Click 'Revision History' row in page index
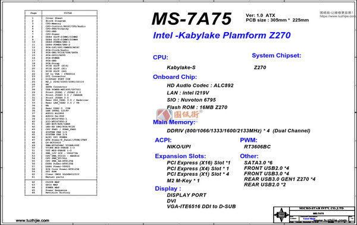The width and height of the screenshot is (357, 225). (58, 193)
